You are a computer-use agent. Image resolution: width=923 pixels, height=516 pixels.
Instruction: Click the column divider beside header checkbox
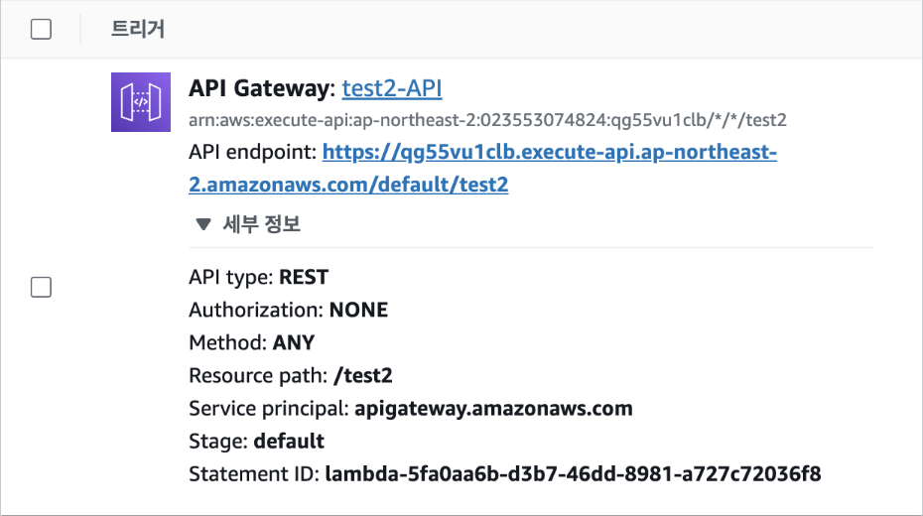pyautogui.click(x=80, y=29)
